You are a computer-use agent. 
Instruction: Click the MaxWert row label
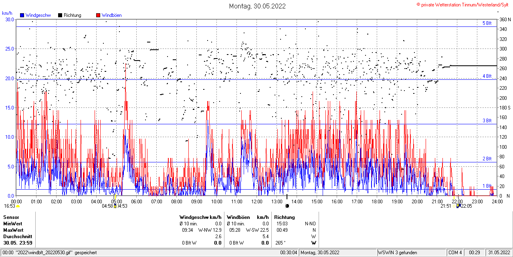[14, 230]
